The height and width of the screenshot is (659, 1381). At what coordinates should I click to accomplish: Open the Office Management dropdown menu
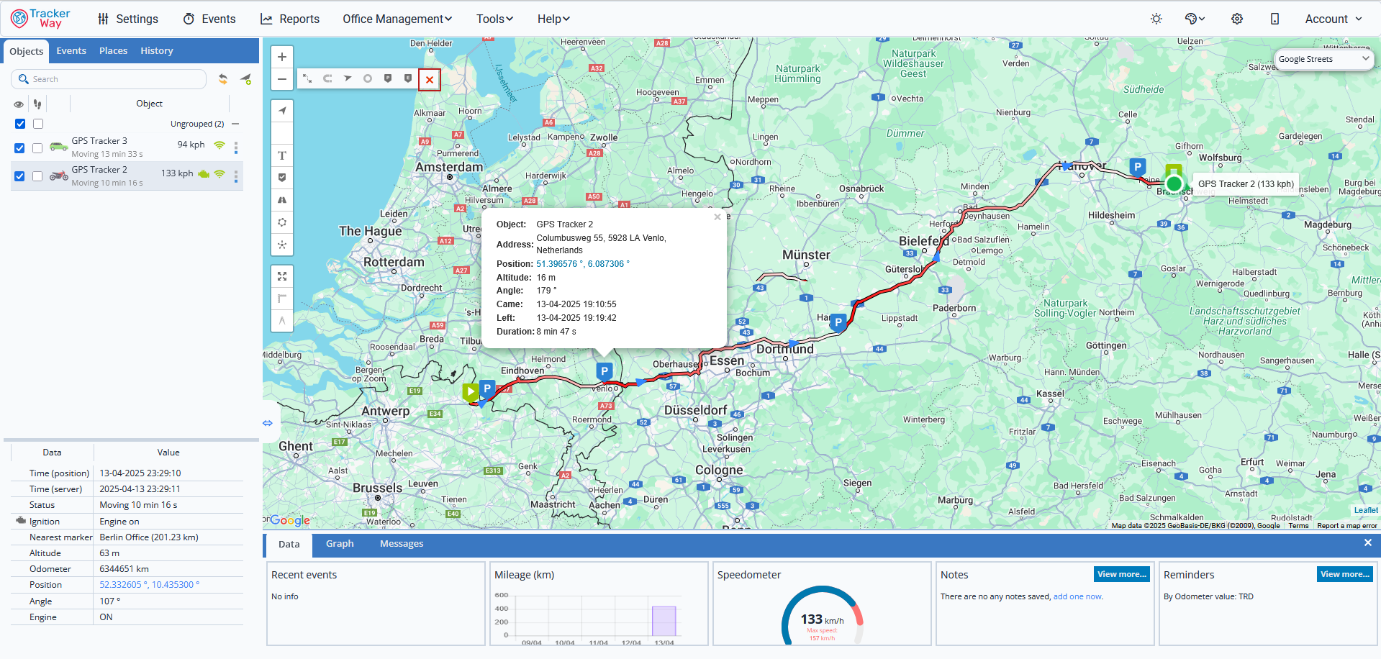pyautogui.click(x=397, y=19)
